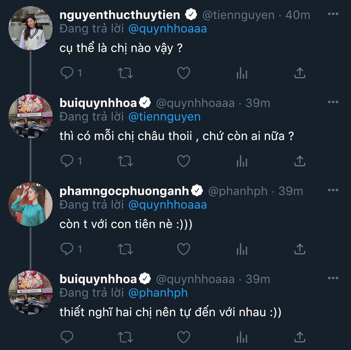Open more options for phamngocphuonganh's tweet
351x350 pixels.
(333, 190)
